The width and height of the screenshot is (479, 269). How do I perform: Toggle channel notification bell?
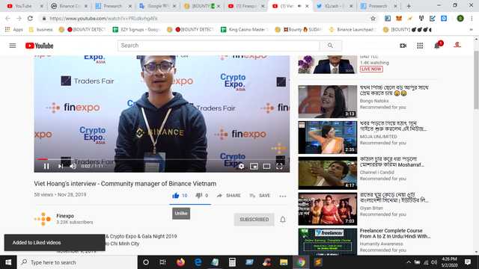pos(283,220)
